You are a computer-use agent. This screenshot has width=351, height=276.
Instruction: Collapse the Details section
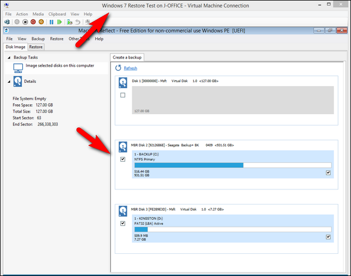pos(9,82)
